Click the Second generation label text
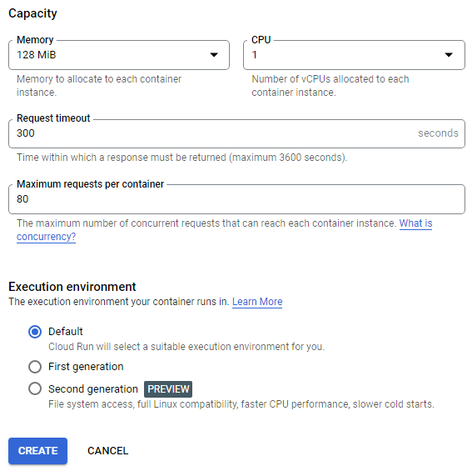 point(93,389)
